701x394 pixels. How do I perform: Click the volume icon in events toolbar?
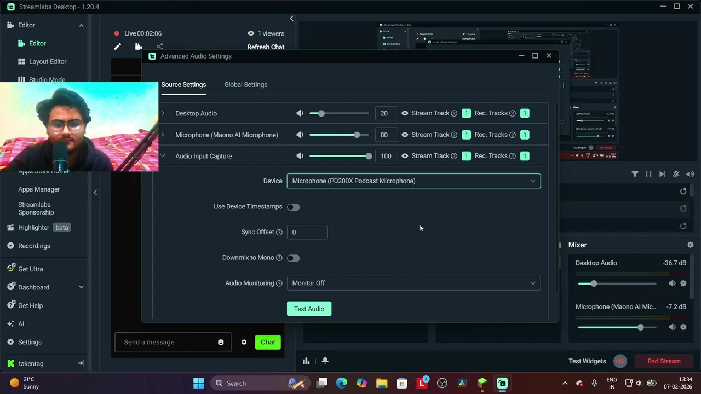[x=690, y=174]
